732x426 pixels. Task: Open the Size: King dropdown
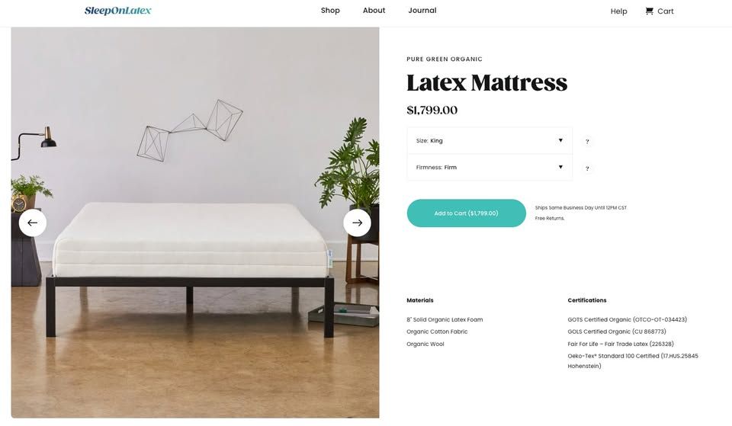(x=490, y=140)
